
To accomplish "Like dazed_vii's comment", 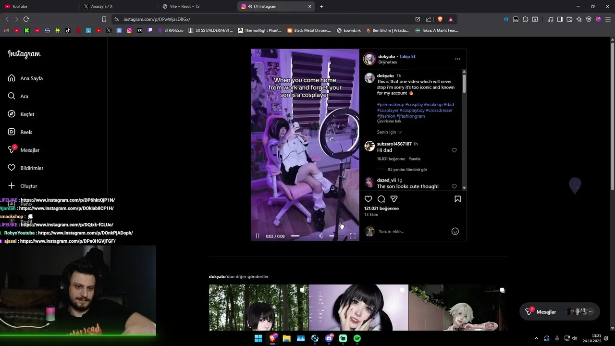I will click(x=454, y=186).
